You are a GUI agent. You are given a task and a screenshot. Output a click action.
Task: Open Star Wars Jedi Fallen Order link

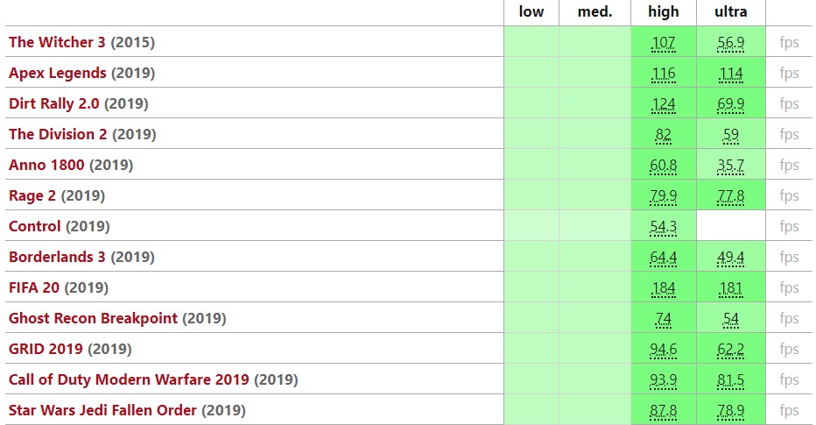(x=102, y=410)
